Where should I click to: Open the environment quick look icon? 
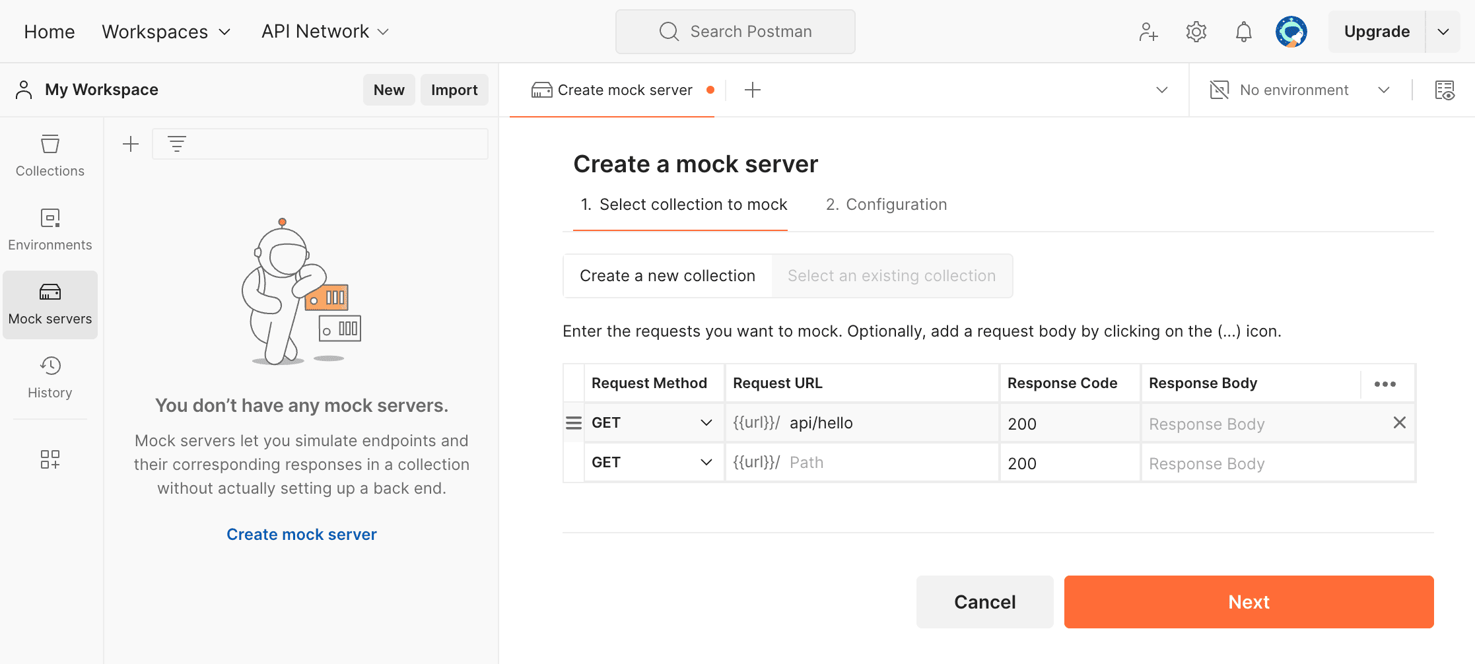point(1445,90)
